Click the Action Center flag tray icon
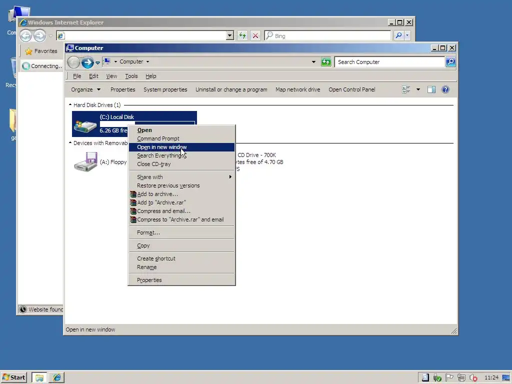The height and width of the screenshot is (384, 512). [x=449, y=378]
